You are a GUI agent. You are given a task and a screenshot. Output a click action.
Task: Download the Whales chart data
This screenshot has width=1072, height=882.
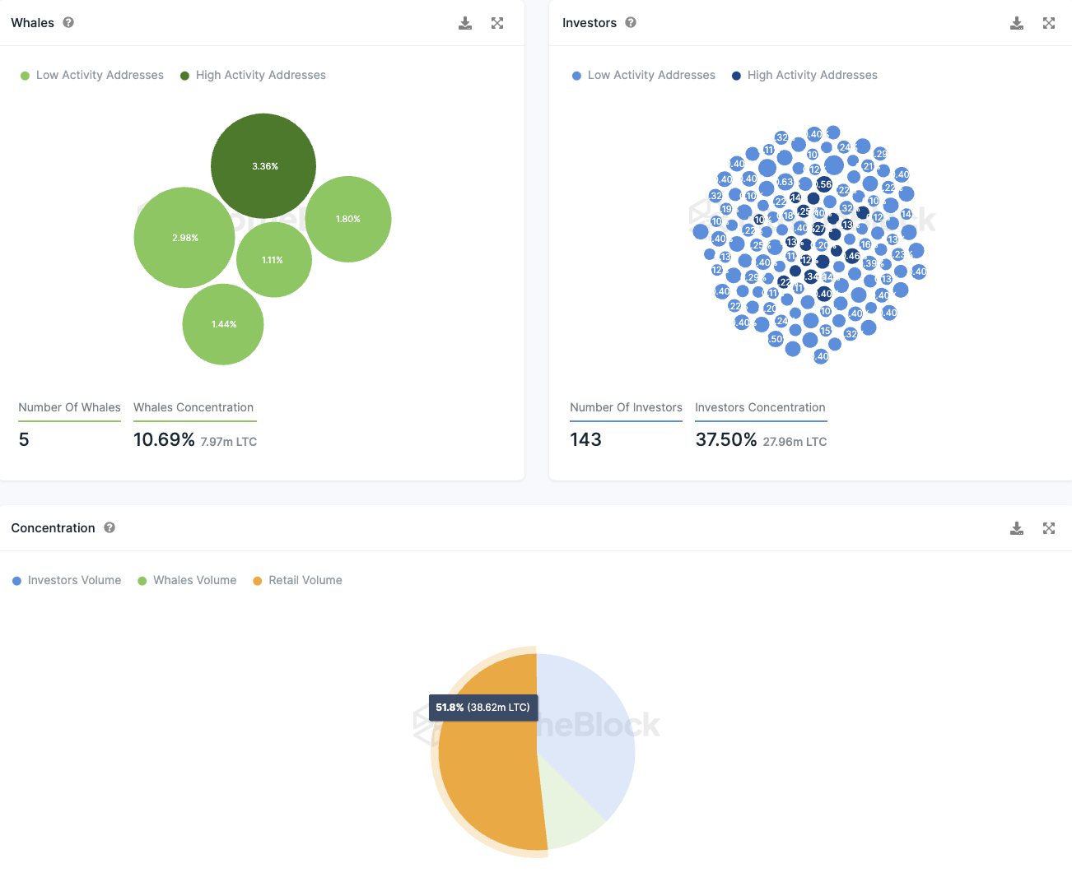click(465, 23)
